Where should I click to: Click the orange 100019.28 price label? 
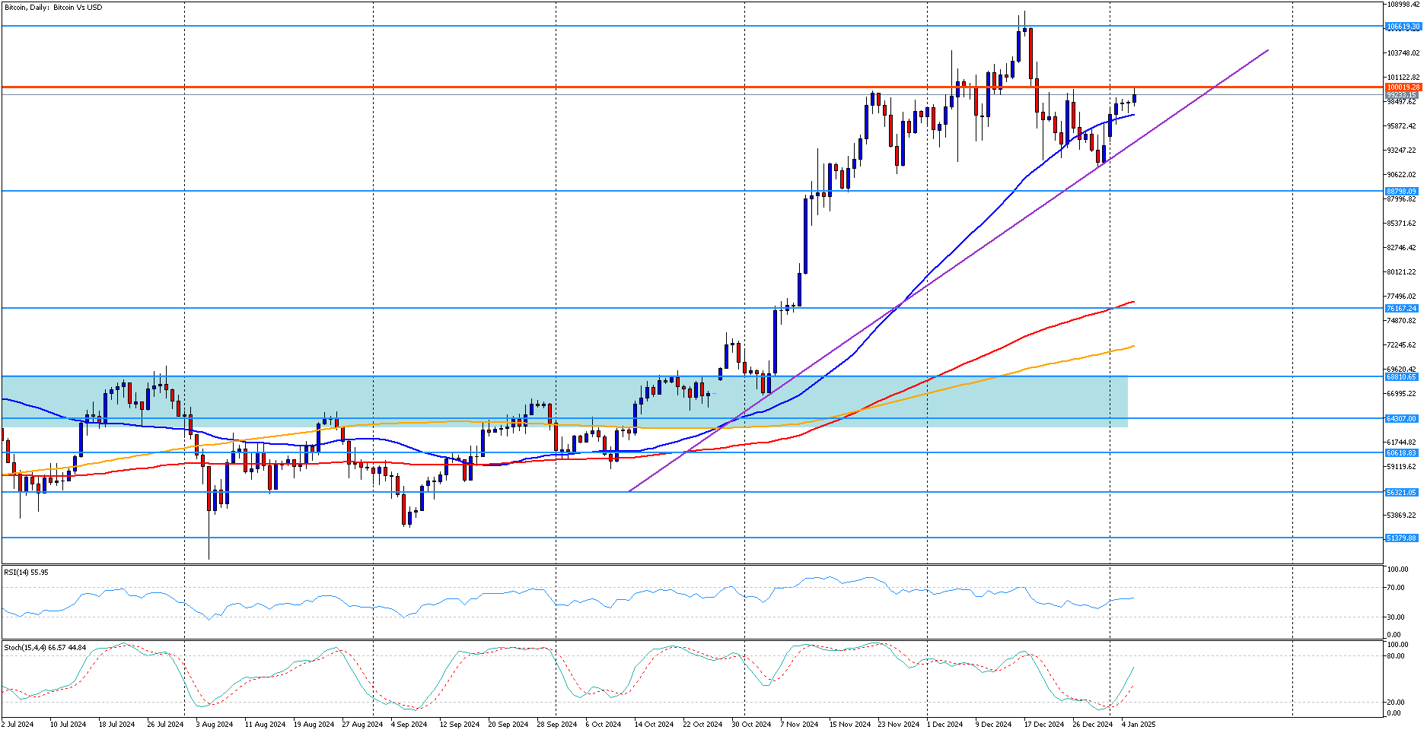coord(1403,87)
